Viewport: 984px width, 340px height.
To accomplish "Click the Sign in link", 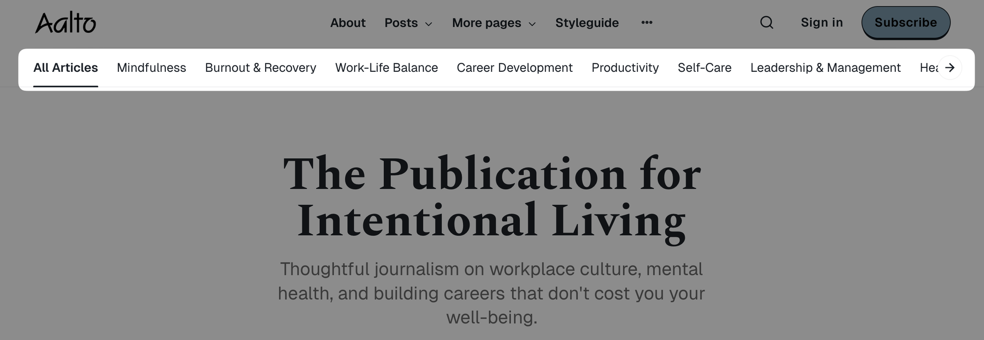I will [822, 23].
